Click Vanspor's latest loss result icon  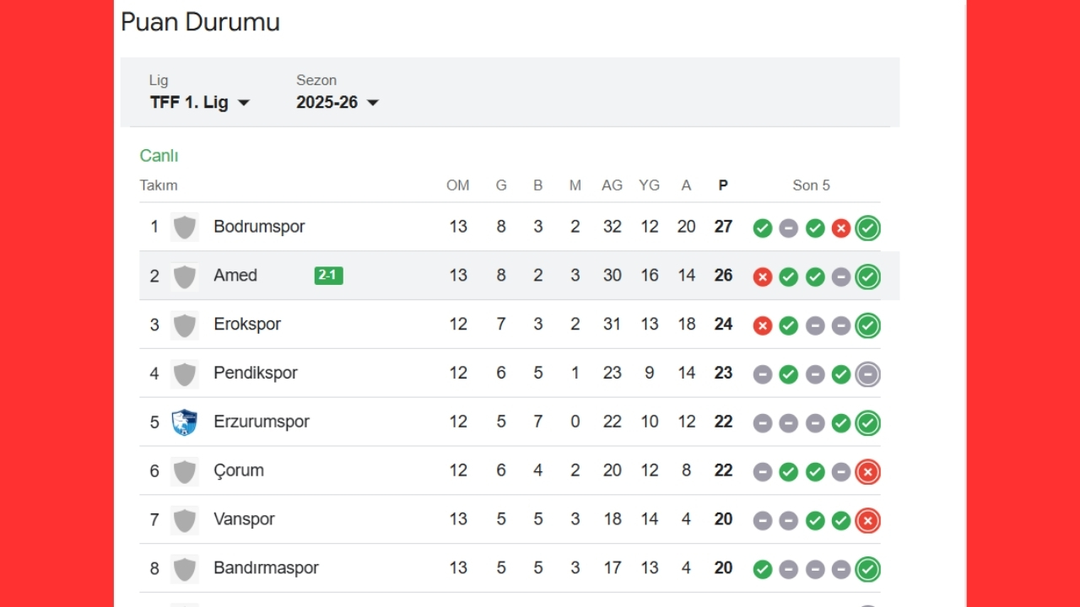pyautogui.click(x=867, y=520)
